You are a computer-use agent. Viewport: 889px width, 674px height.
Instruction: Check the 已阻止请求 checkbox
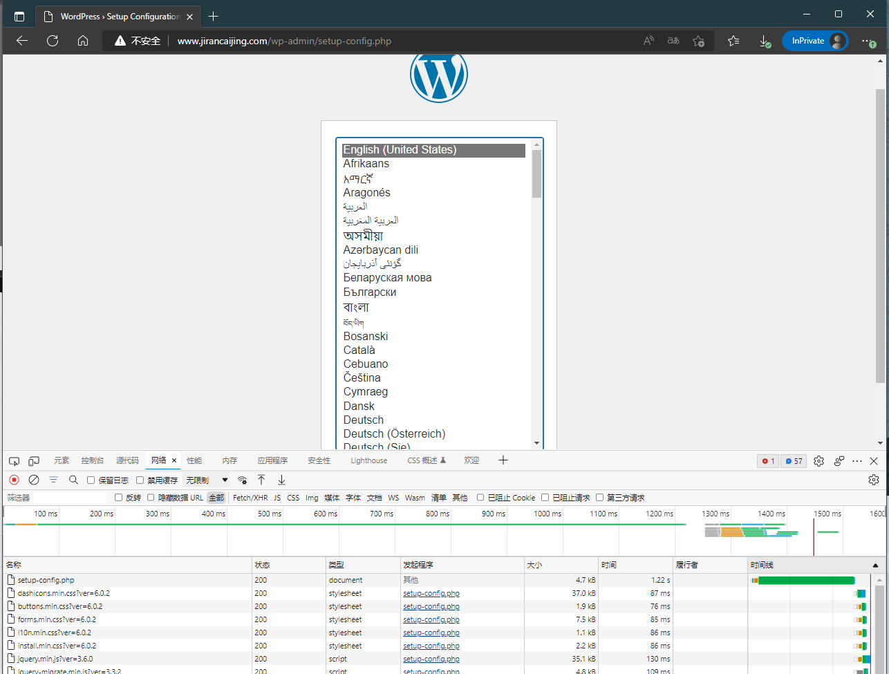545,498
